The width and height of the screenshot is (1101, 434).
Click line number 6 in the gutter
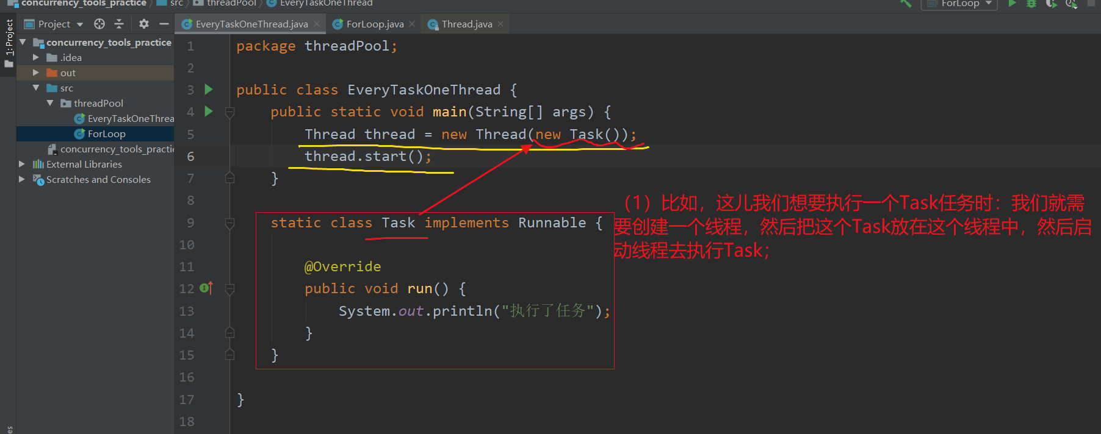(190, 157)
